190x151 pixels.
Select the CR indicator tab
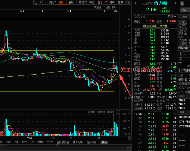(16, 142)
